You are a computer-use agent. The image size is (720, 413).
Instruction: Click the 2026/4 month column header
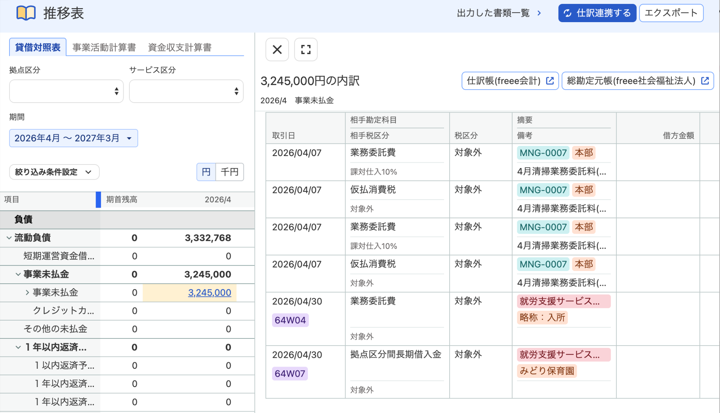click(x=218, y=200)
